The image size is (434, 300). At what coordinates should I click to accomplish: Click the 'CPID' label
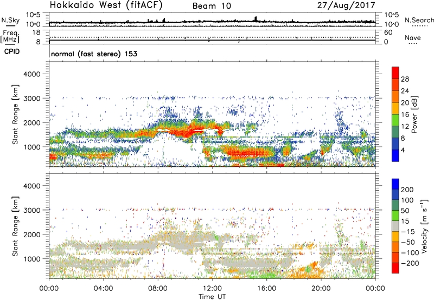tap(12, 51)
